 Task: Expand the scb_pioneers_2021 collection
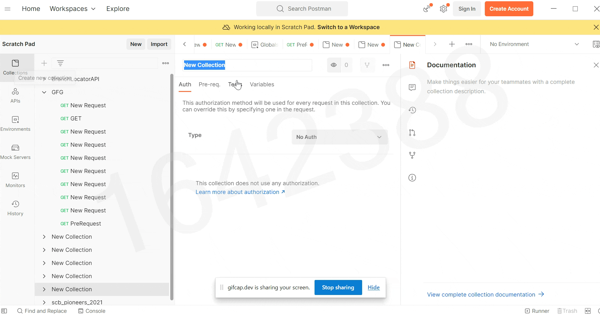pos(44,302)
